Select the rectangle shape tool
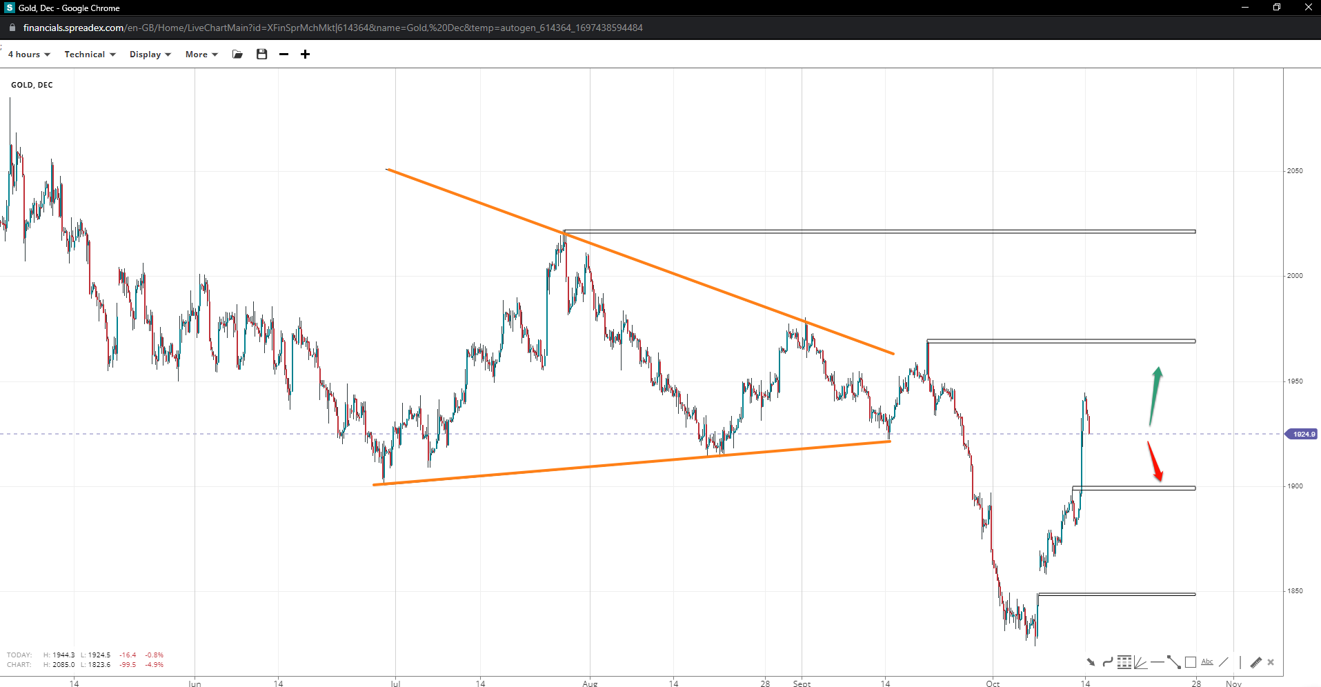This screenshot has width=1321, height=687. 1190,662
